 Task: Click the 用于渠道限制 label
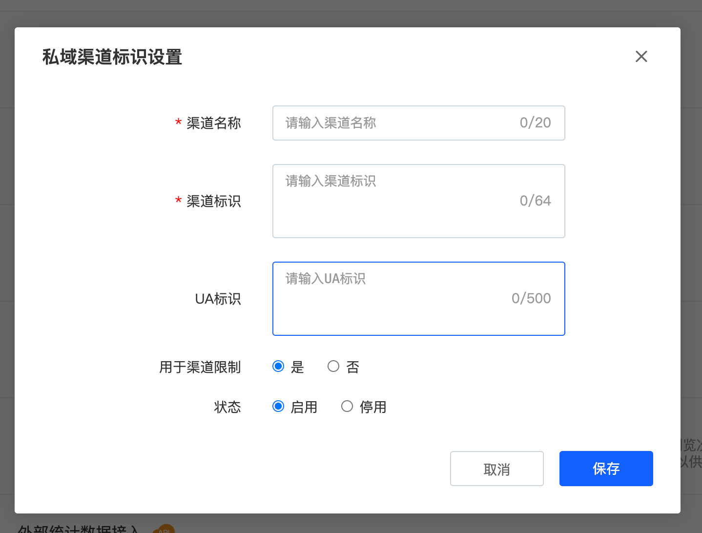[200, 367]
